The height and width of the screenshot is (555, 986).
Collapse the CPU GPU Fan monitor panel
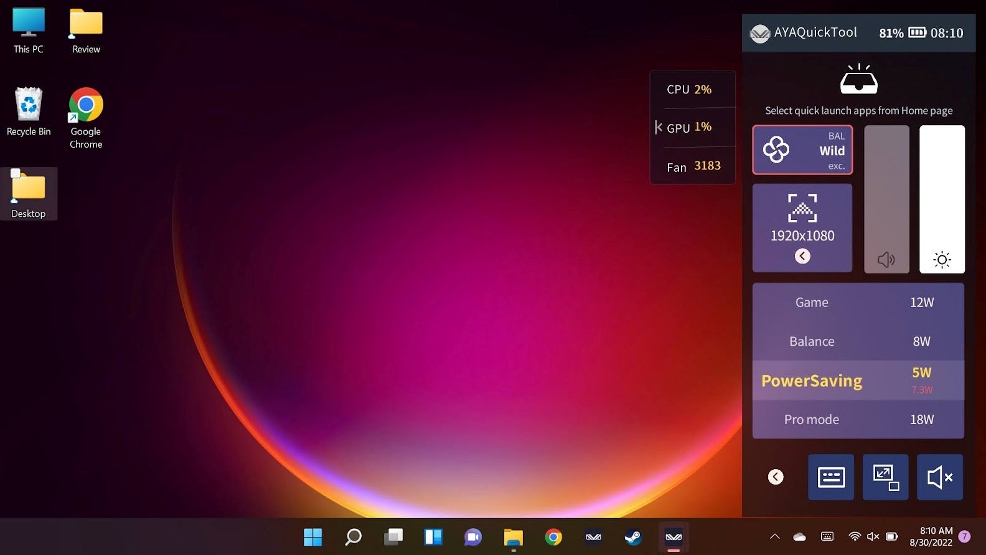point(658,128)
